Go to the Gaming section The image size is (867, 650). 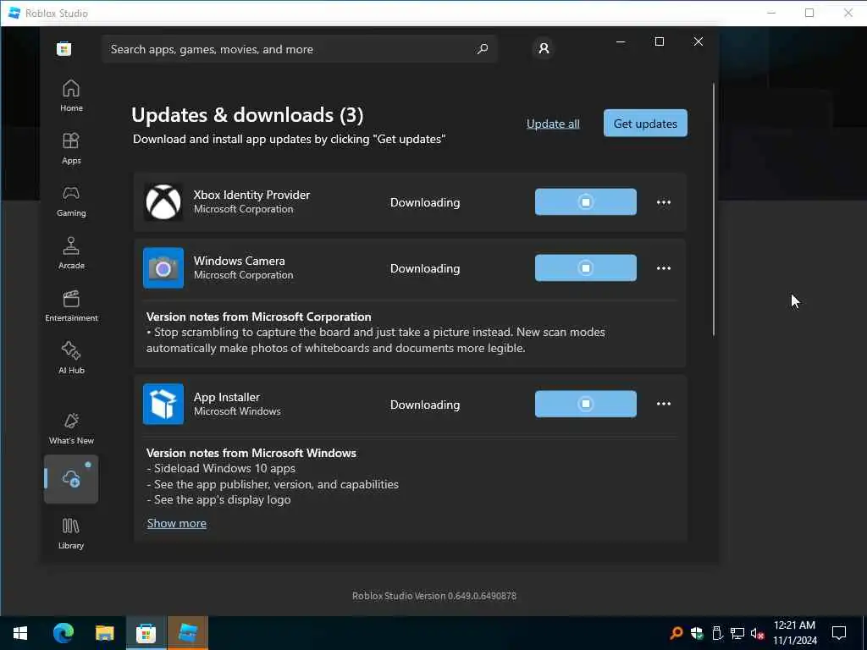[x=71, y=201]
